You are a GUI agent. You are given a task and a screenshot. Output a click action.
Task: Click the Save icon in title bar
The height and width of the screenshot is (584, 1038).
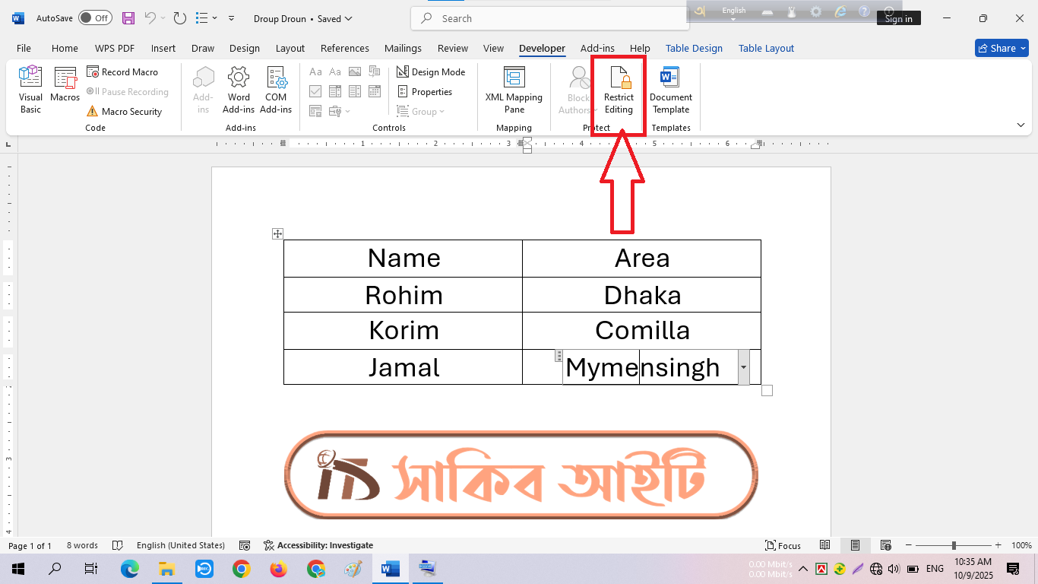point(128,18)
